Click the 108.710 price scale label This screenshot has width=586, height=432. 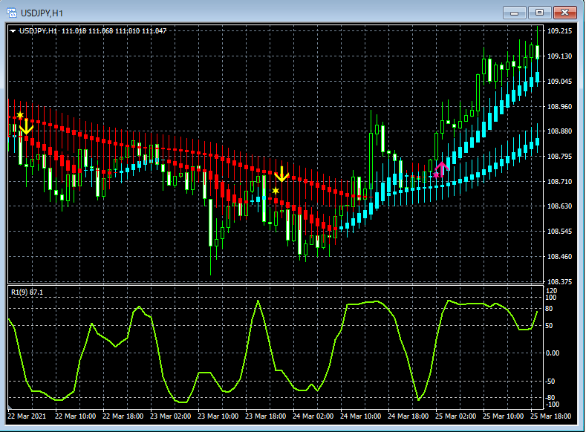(559, 181)
